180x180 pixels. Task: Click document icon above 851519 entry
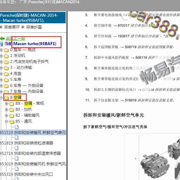(17, 127)
